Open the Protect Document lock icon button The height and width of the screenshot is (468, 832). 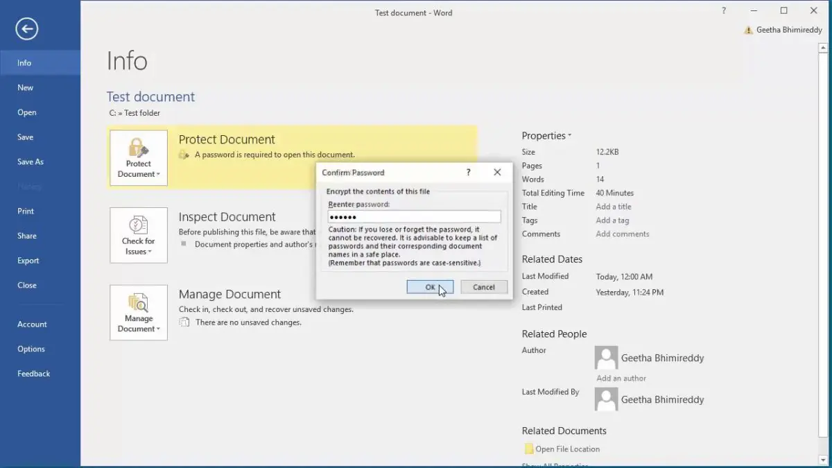(x=139, y=158)
